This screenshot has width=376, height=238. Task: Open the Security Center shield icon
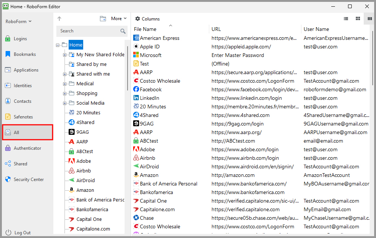8,179
